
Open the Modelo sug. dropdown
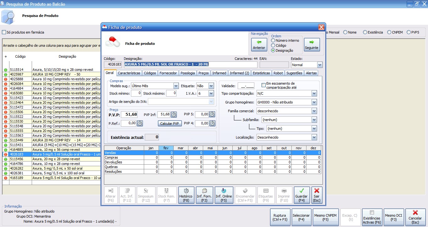click(176, 86)
